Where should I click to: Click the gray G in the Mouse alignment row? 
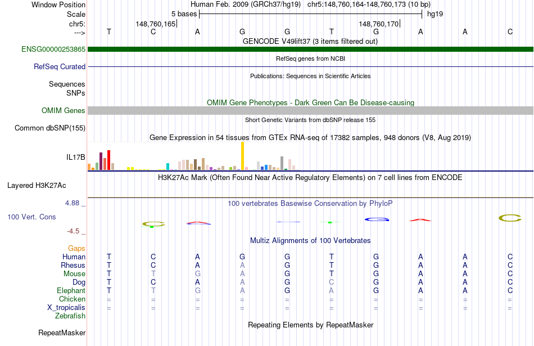pyautogui.click(x=197, y=274)
